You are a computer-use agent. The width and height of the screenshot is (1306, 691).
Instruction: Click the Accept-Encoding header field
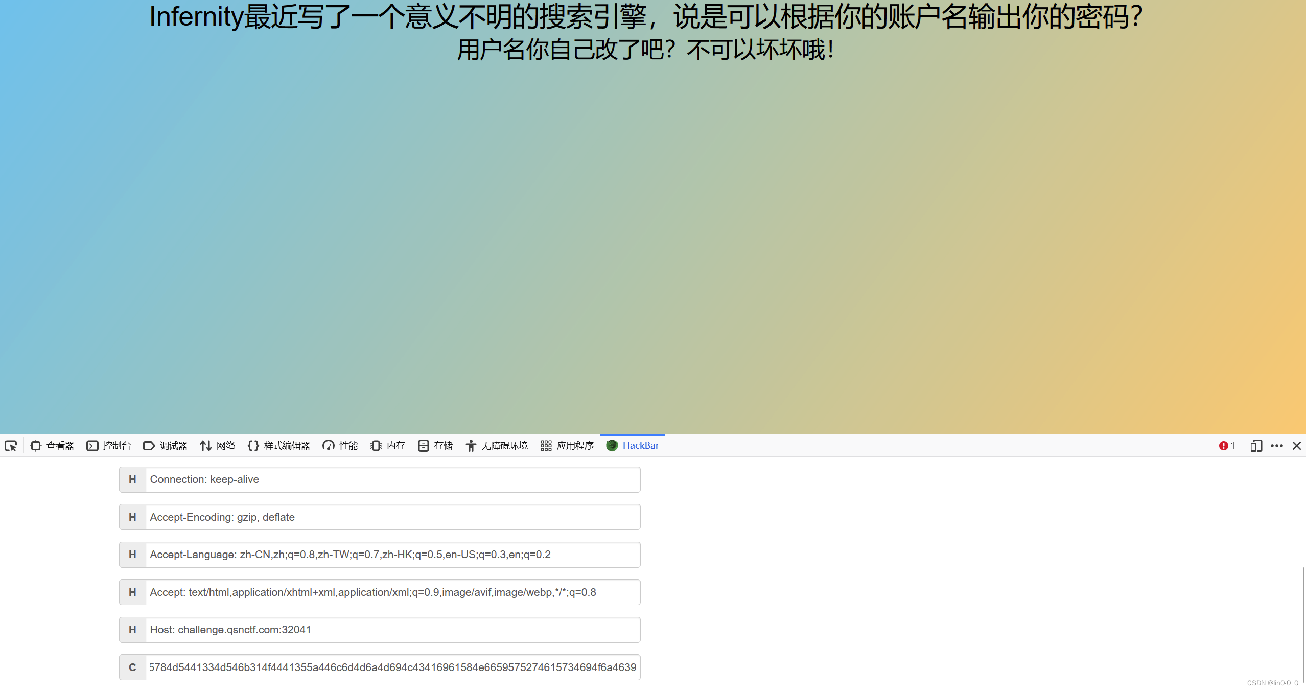(392, 517)
